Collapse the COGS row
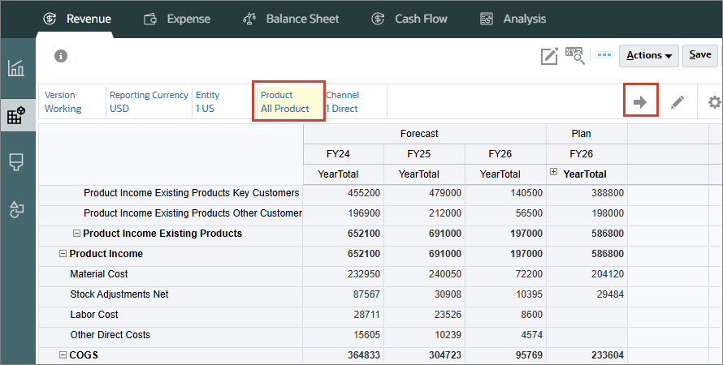723x365 pixels. 63,355
